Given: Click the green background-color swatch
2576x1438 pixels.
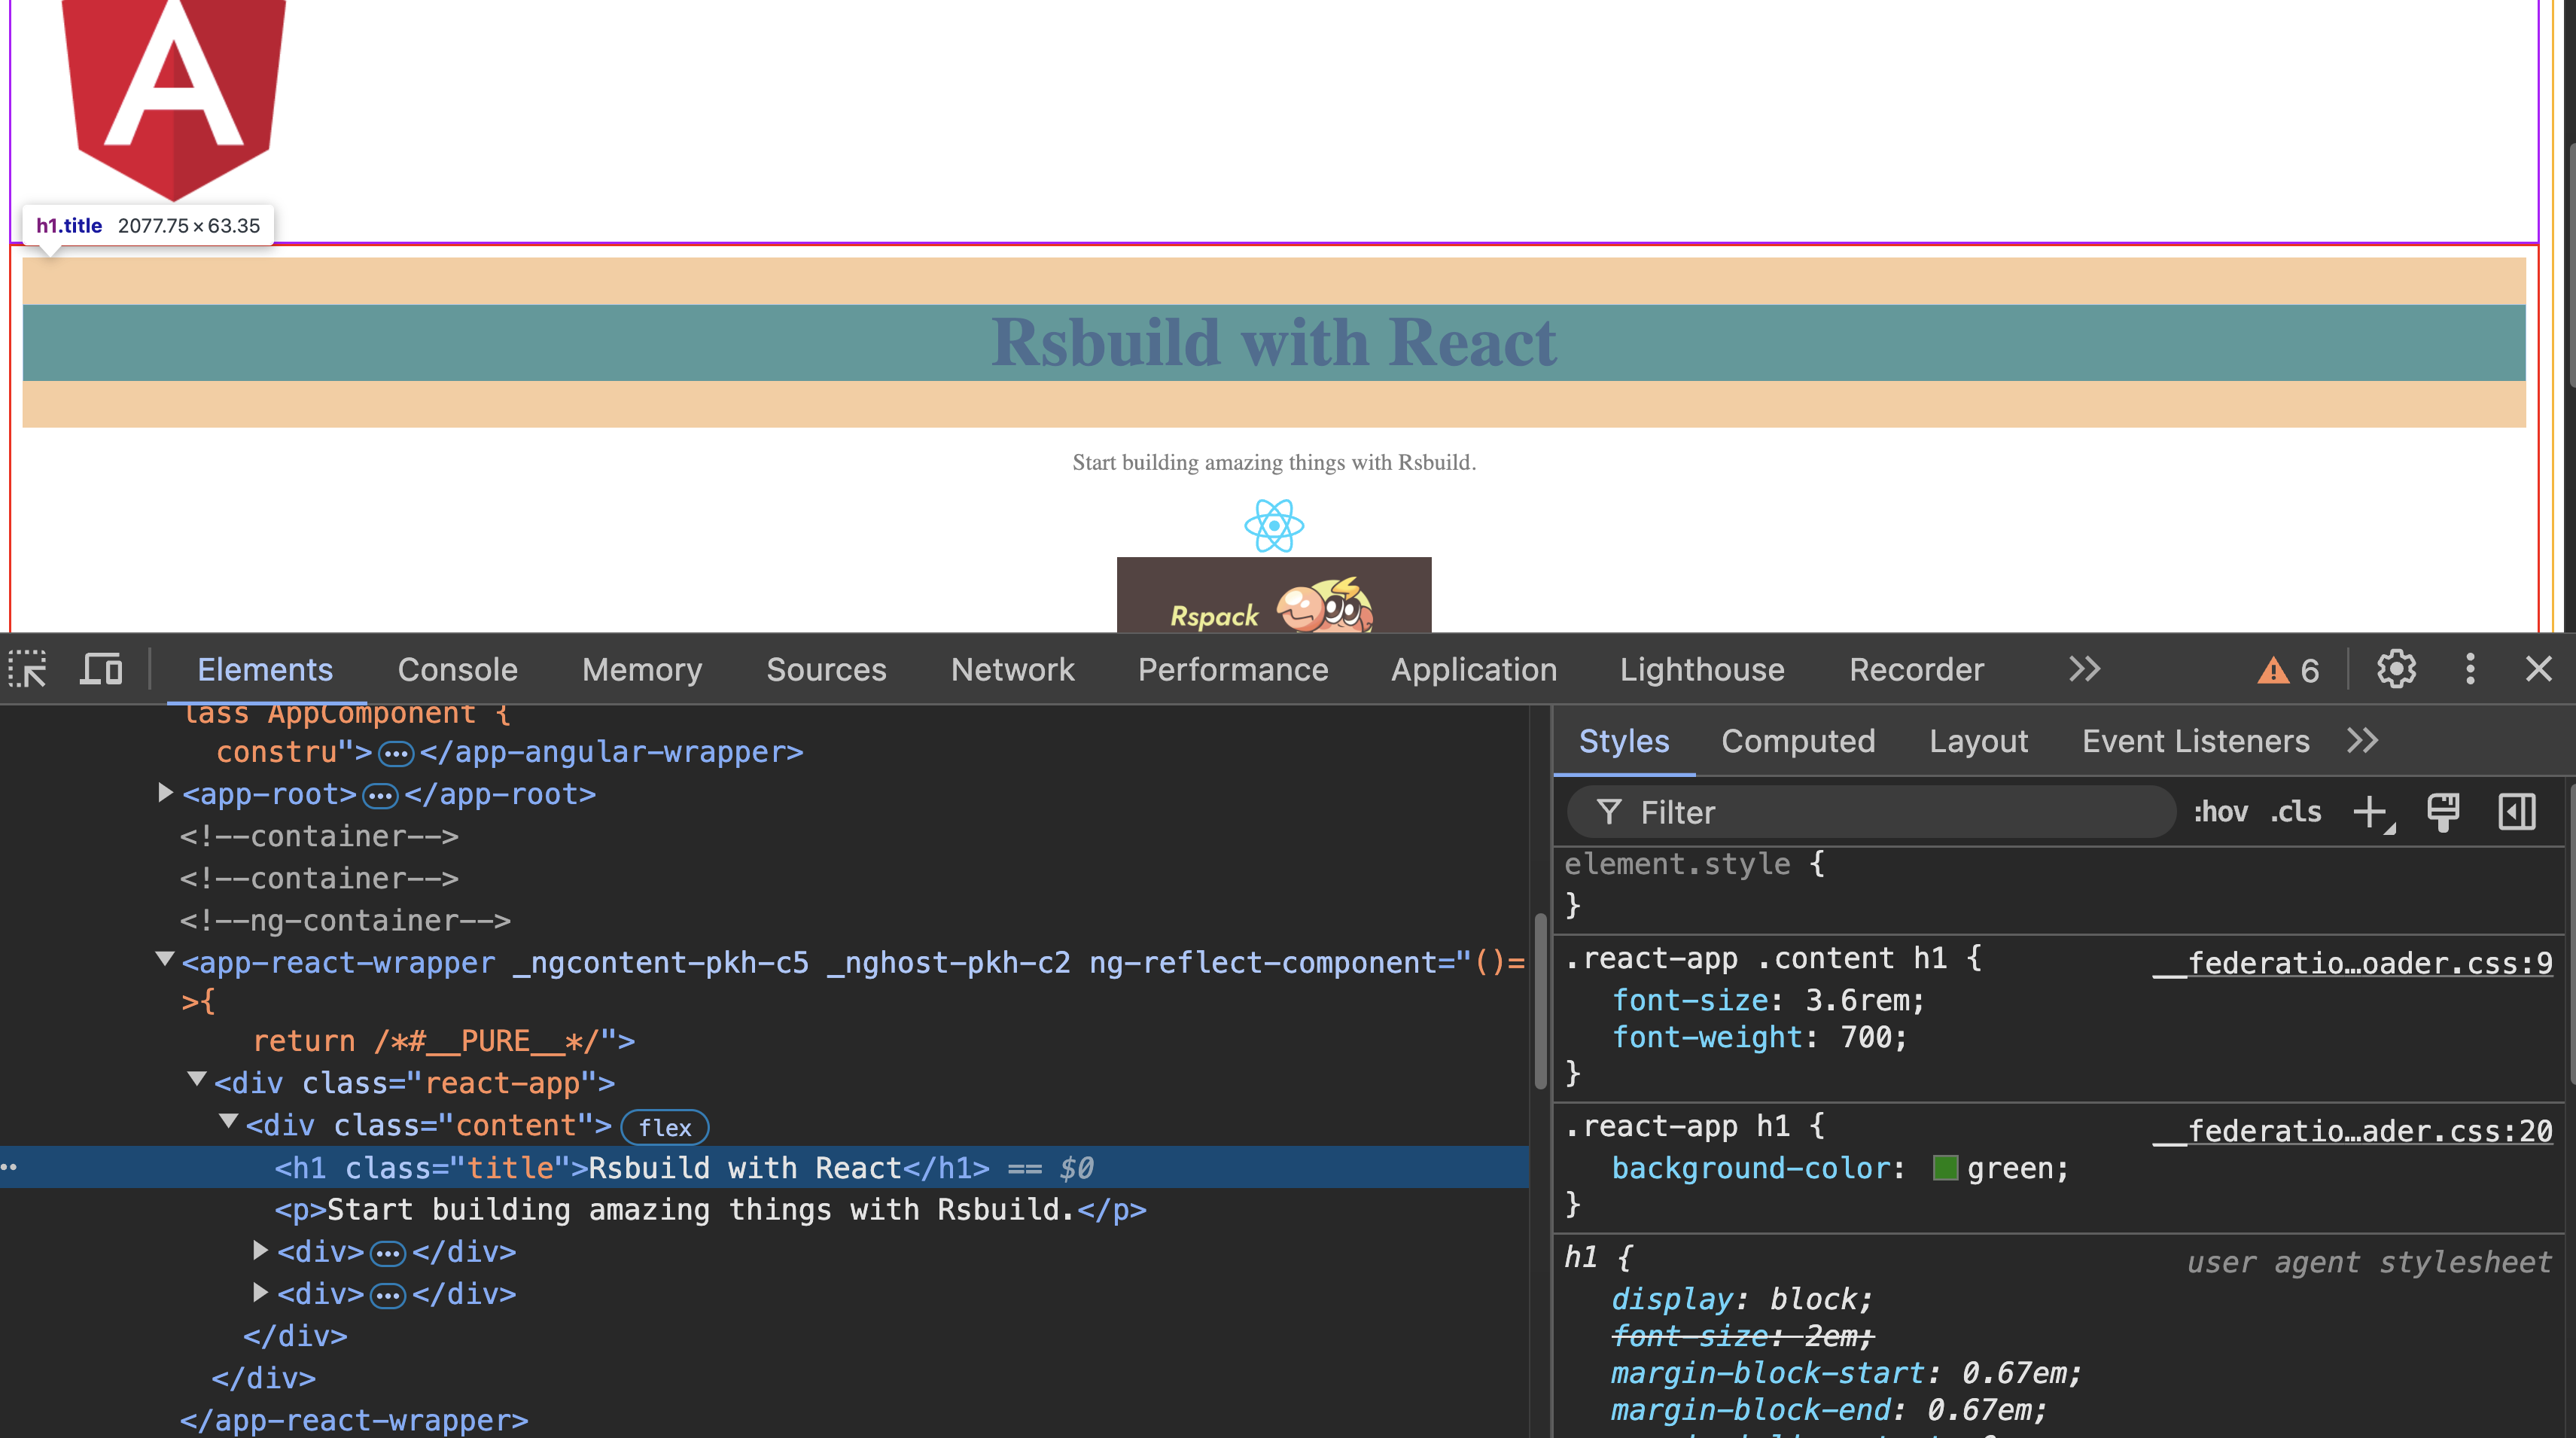Looking at the screenshot, I should (x=1946, y=1168).
